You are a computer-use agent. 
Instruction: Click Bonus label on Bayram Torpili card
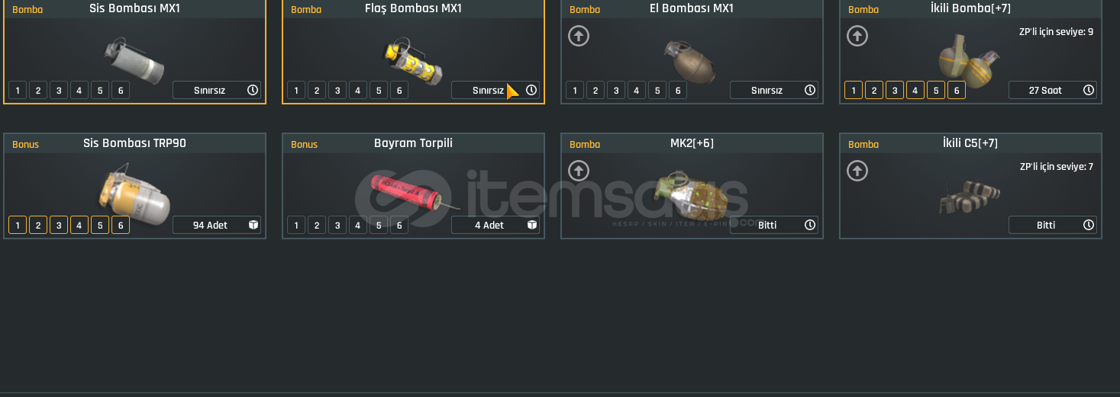304,145
